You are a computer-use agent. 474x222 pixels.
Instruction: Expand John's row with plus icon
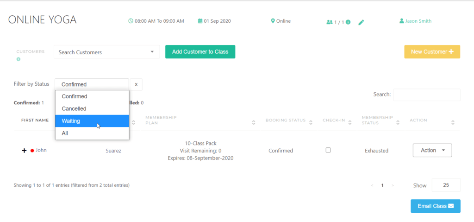point(24,151)
